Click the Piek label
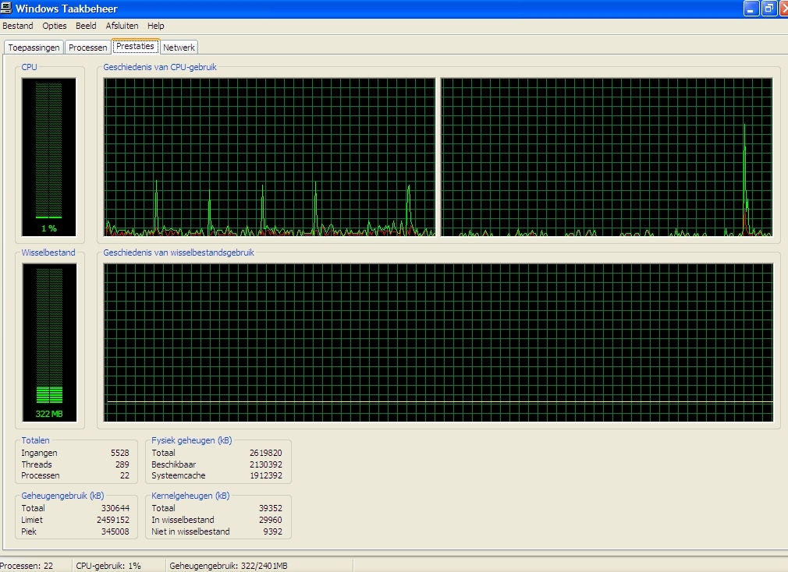This screenshot has height=572, width=788. 29,531
